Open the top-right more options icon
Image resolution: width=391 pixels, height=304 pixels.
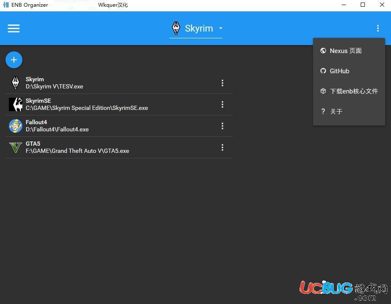point(378,28)
